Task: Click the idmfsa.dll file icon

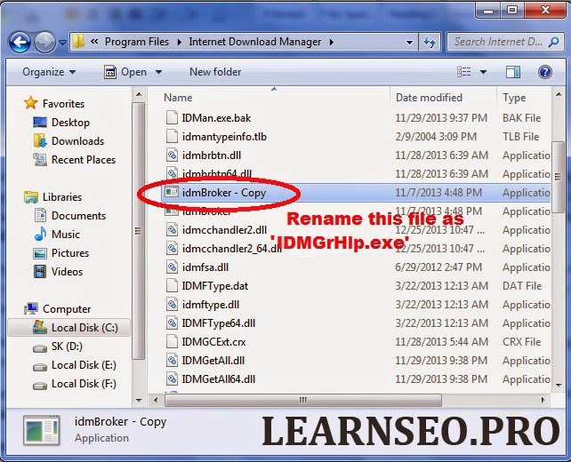Action: [x=172, y=267]
